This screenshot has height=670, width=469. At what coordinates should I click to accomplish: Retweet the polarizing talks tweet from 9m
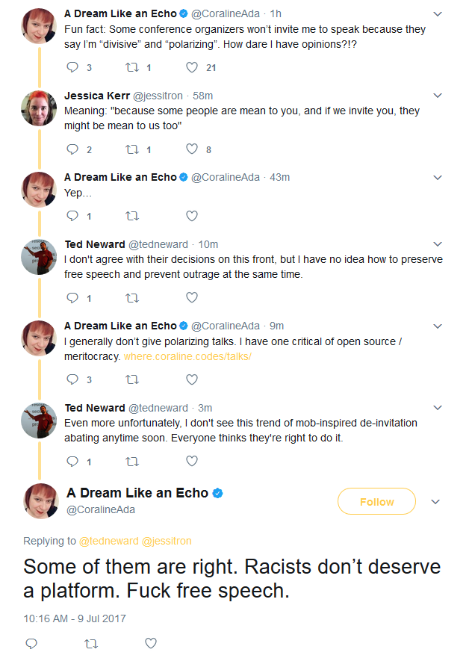[x=132, y=379]
